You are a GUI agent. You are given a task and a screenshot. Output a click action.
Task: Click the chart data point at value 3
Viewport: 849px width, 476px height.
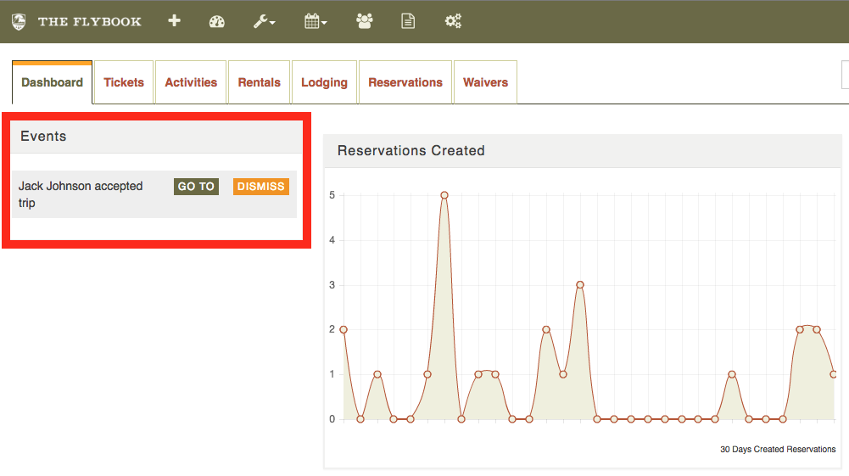point(580,285)
